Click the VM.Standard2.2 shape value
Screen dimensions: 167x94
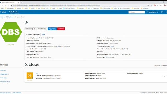point(36,41)
